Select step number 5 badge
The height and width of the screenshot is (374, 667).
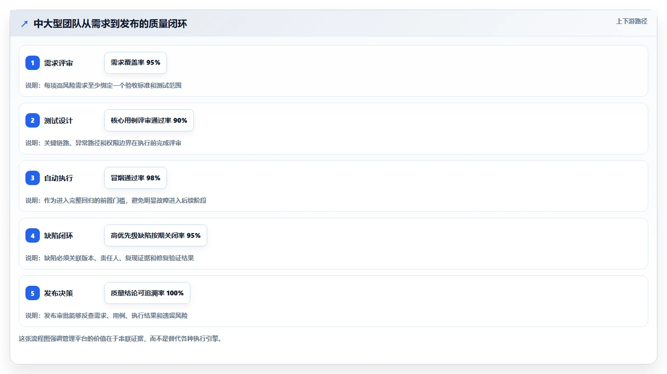point(33,293)
